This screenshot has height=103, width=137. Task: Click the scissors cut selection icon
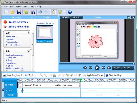point(51,75)
